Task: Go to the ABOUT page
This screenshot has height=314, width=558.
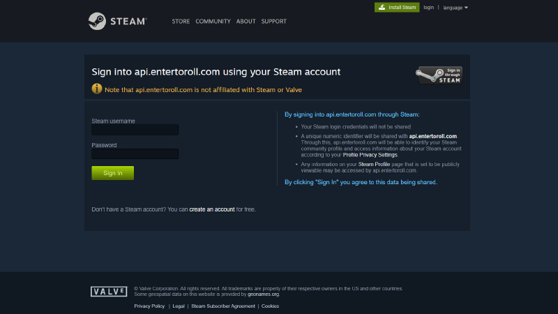Action: pyautogui.click(x=246, y=22)
